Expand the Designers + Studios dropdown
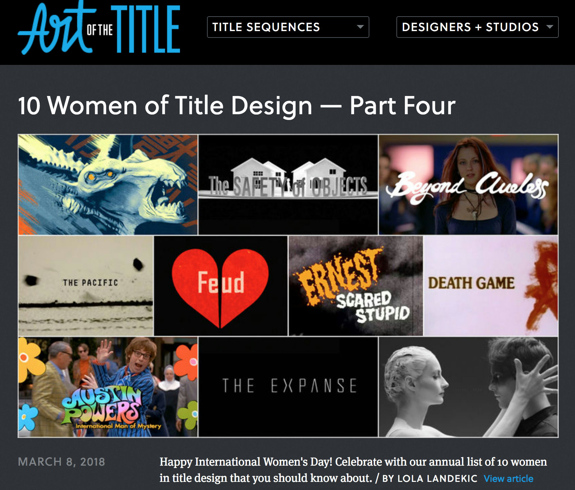575x490 pixels. pos(477,27)
